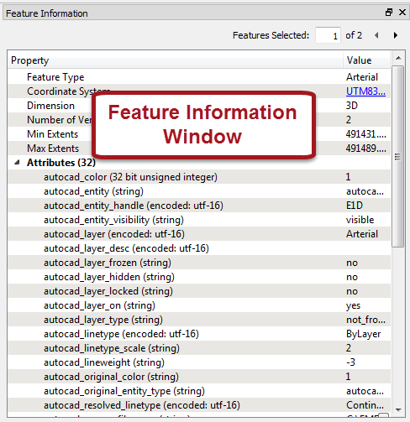Undock the Feature Information panel
The height and width of the screenshot is (422, 410).
tap(389, 13)
